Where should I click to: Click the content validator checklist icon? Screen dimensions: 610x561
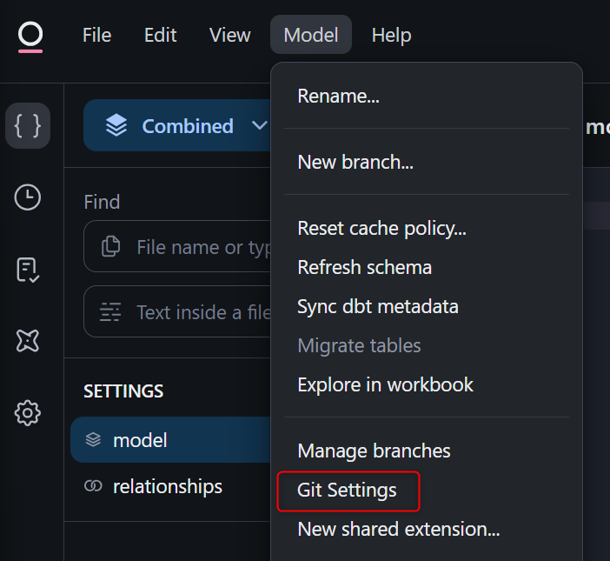point(28,270)
